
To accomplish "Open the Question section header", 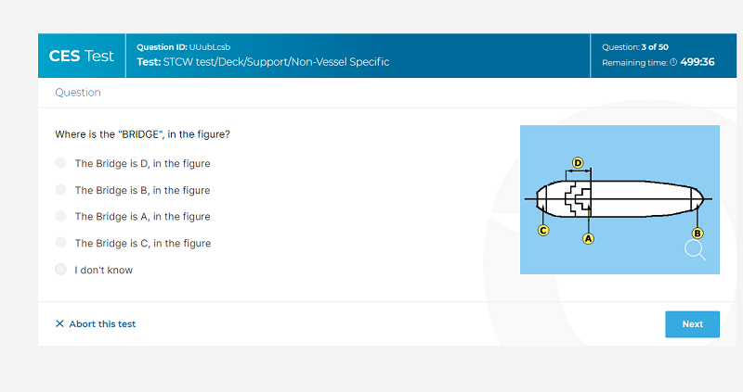I will (78, 93).
